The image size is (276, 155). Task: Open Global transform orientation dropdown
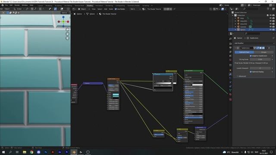coord(19,9)
